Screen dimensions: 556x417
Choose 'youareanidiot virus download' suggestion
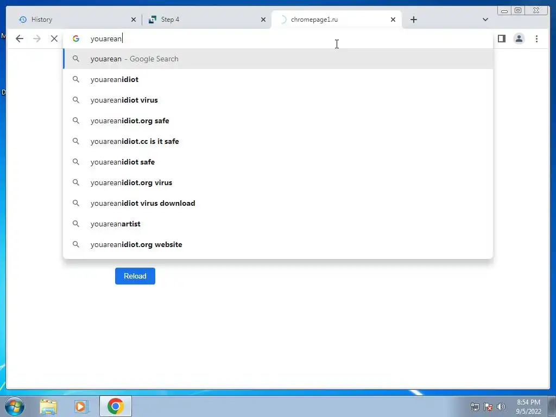click(278, 203)
